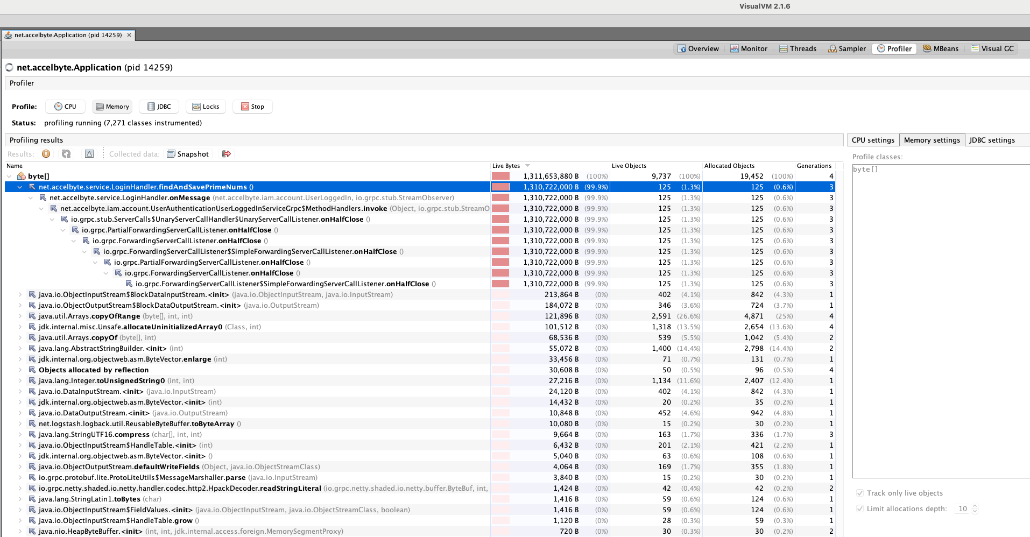Expand the allocateUninitializedArray0 node
Screen dimensions: 1030x537
(20, 327)
